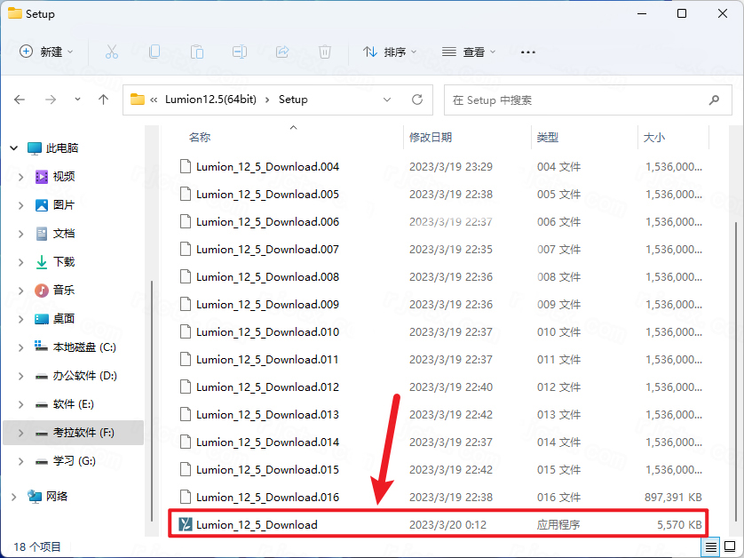Select 办公软件 (D:) drive
Viewport: 744px width, 558px height.
point(76,376)
